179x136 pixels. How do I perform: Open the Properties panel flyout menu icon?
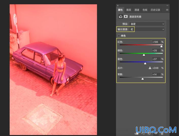pos(167,10)
